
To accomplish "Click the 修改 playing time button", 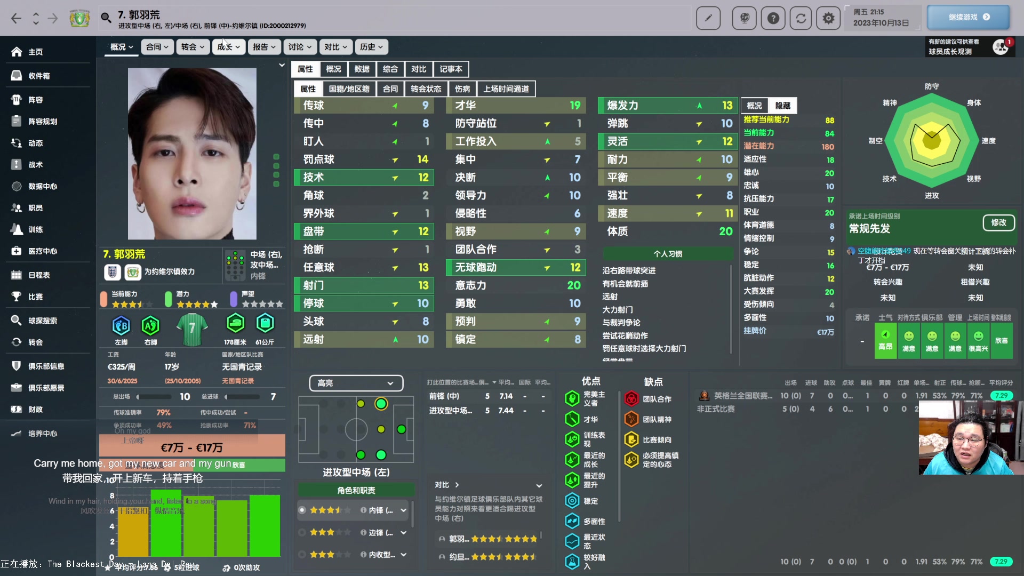I will tap(998, 222).
